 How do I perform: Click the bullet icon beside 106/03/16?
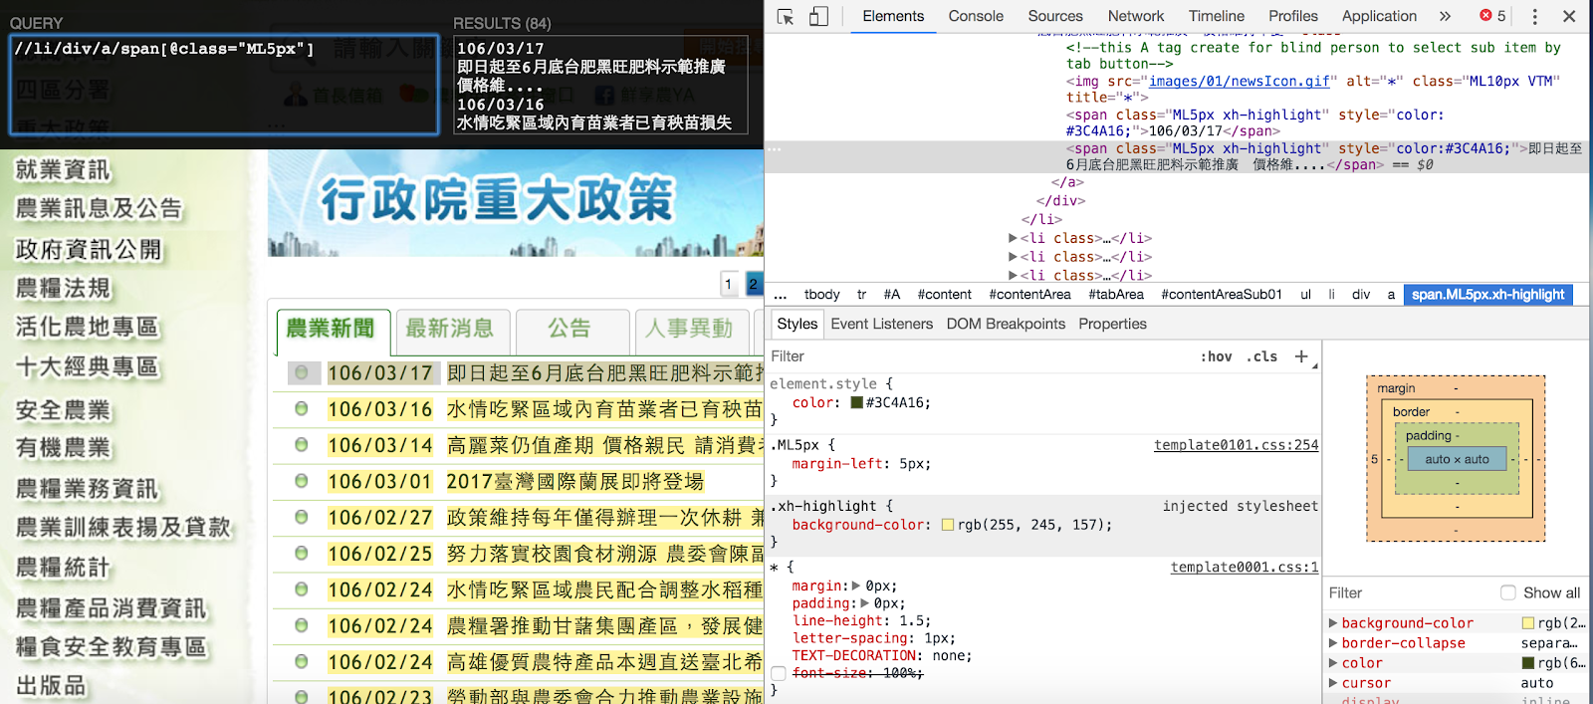pyautogui.click(x=301, y=408)
